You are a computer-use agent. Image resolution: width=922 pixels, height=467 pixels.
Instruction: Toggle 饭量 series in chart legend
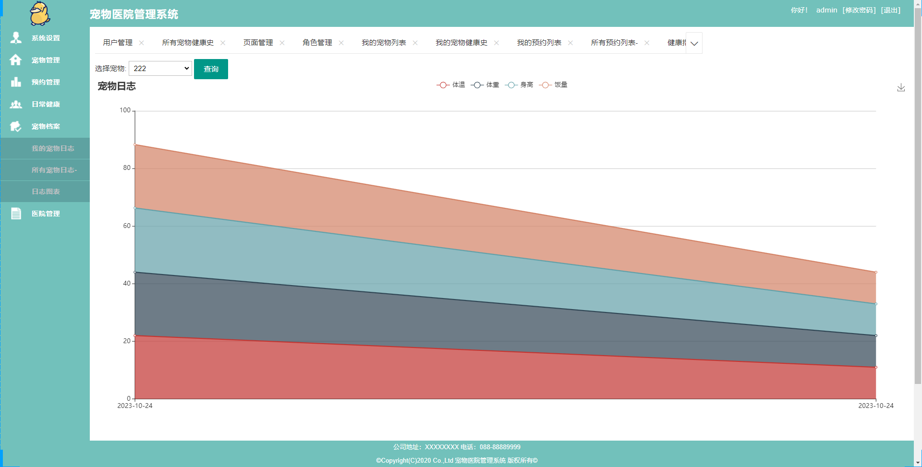(x=553, y=85)
